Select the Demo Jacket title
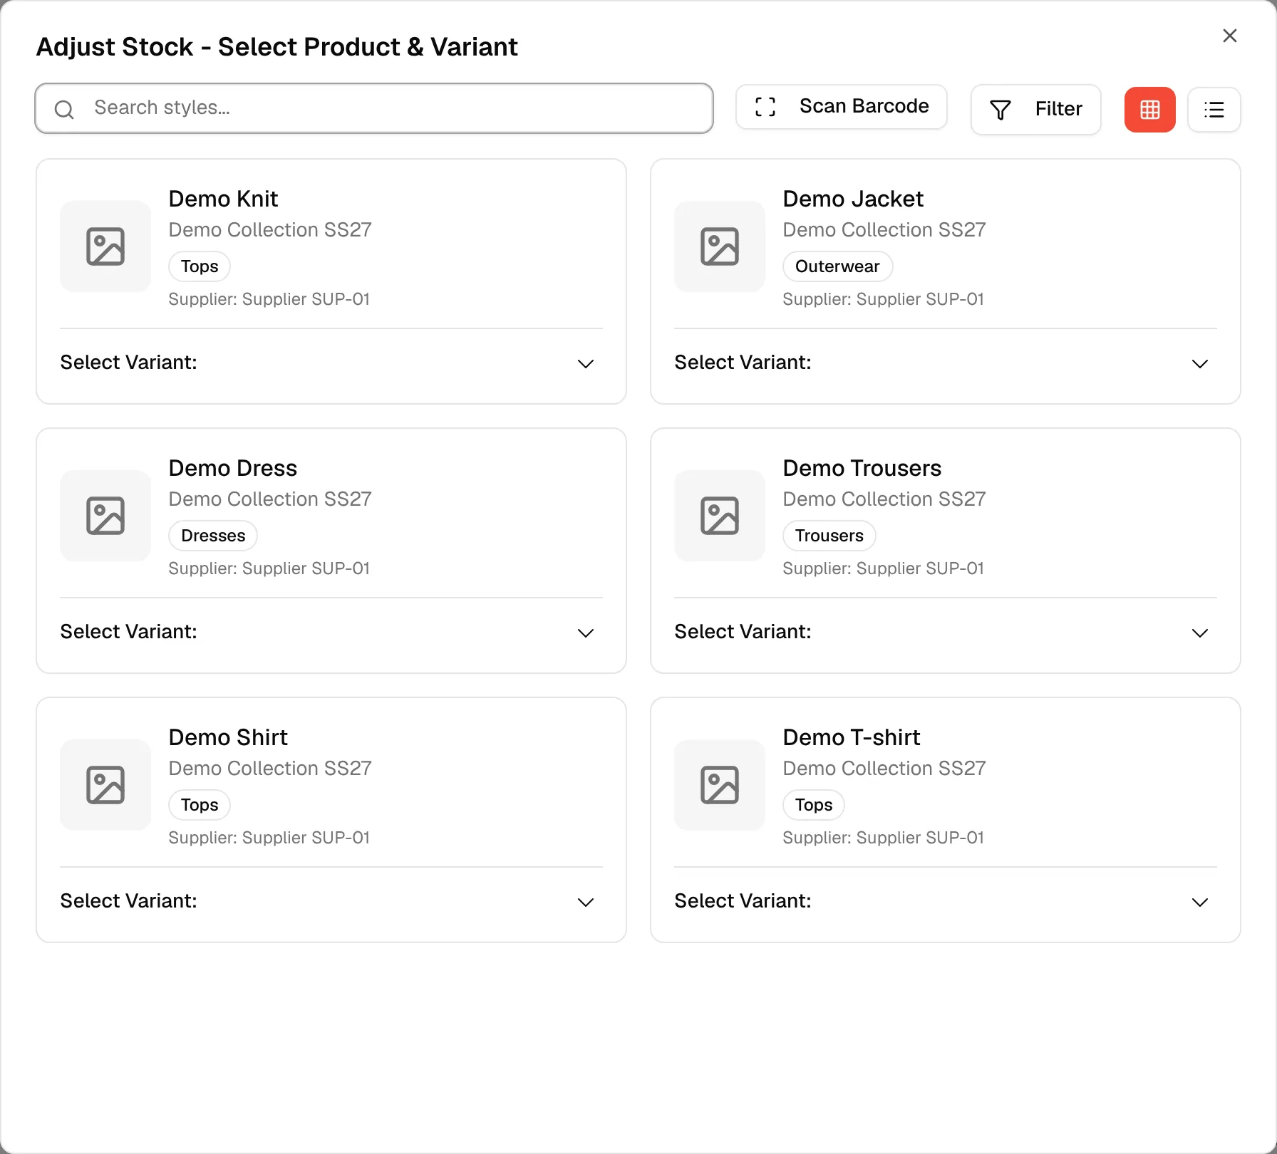Image resolution: width=1277 pixels, height=1154 pixels. point(853,199)
